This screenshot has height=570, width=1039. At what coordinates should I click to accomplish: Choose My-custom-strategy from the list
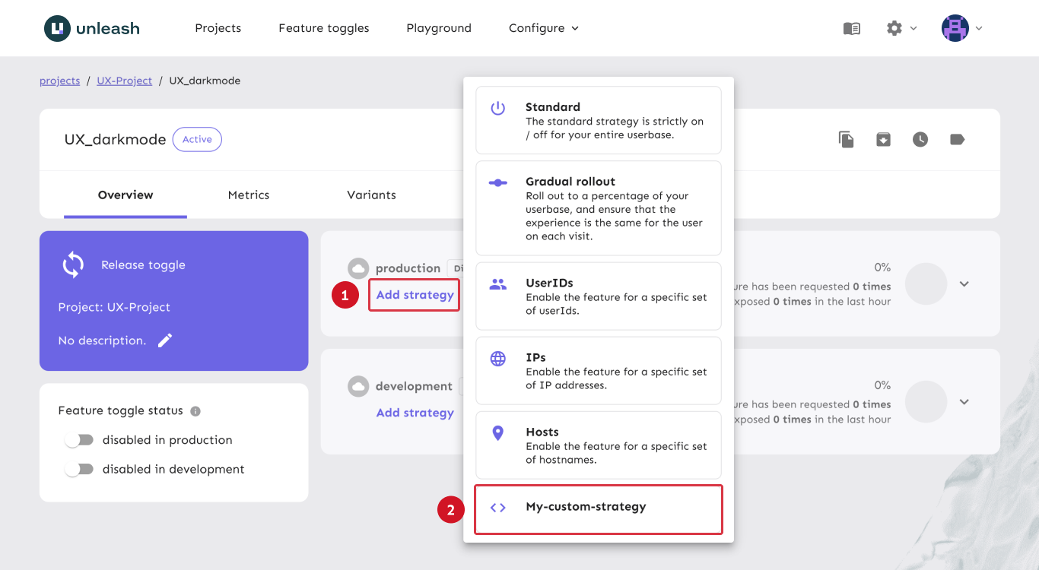click(x=598, y=508)
